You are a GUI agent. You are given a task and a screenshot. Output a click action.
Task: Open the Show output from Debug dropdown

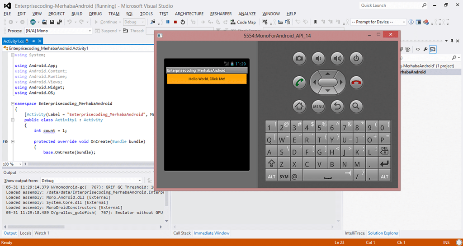click(91, 181)
